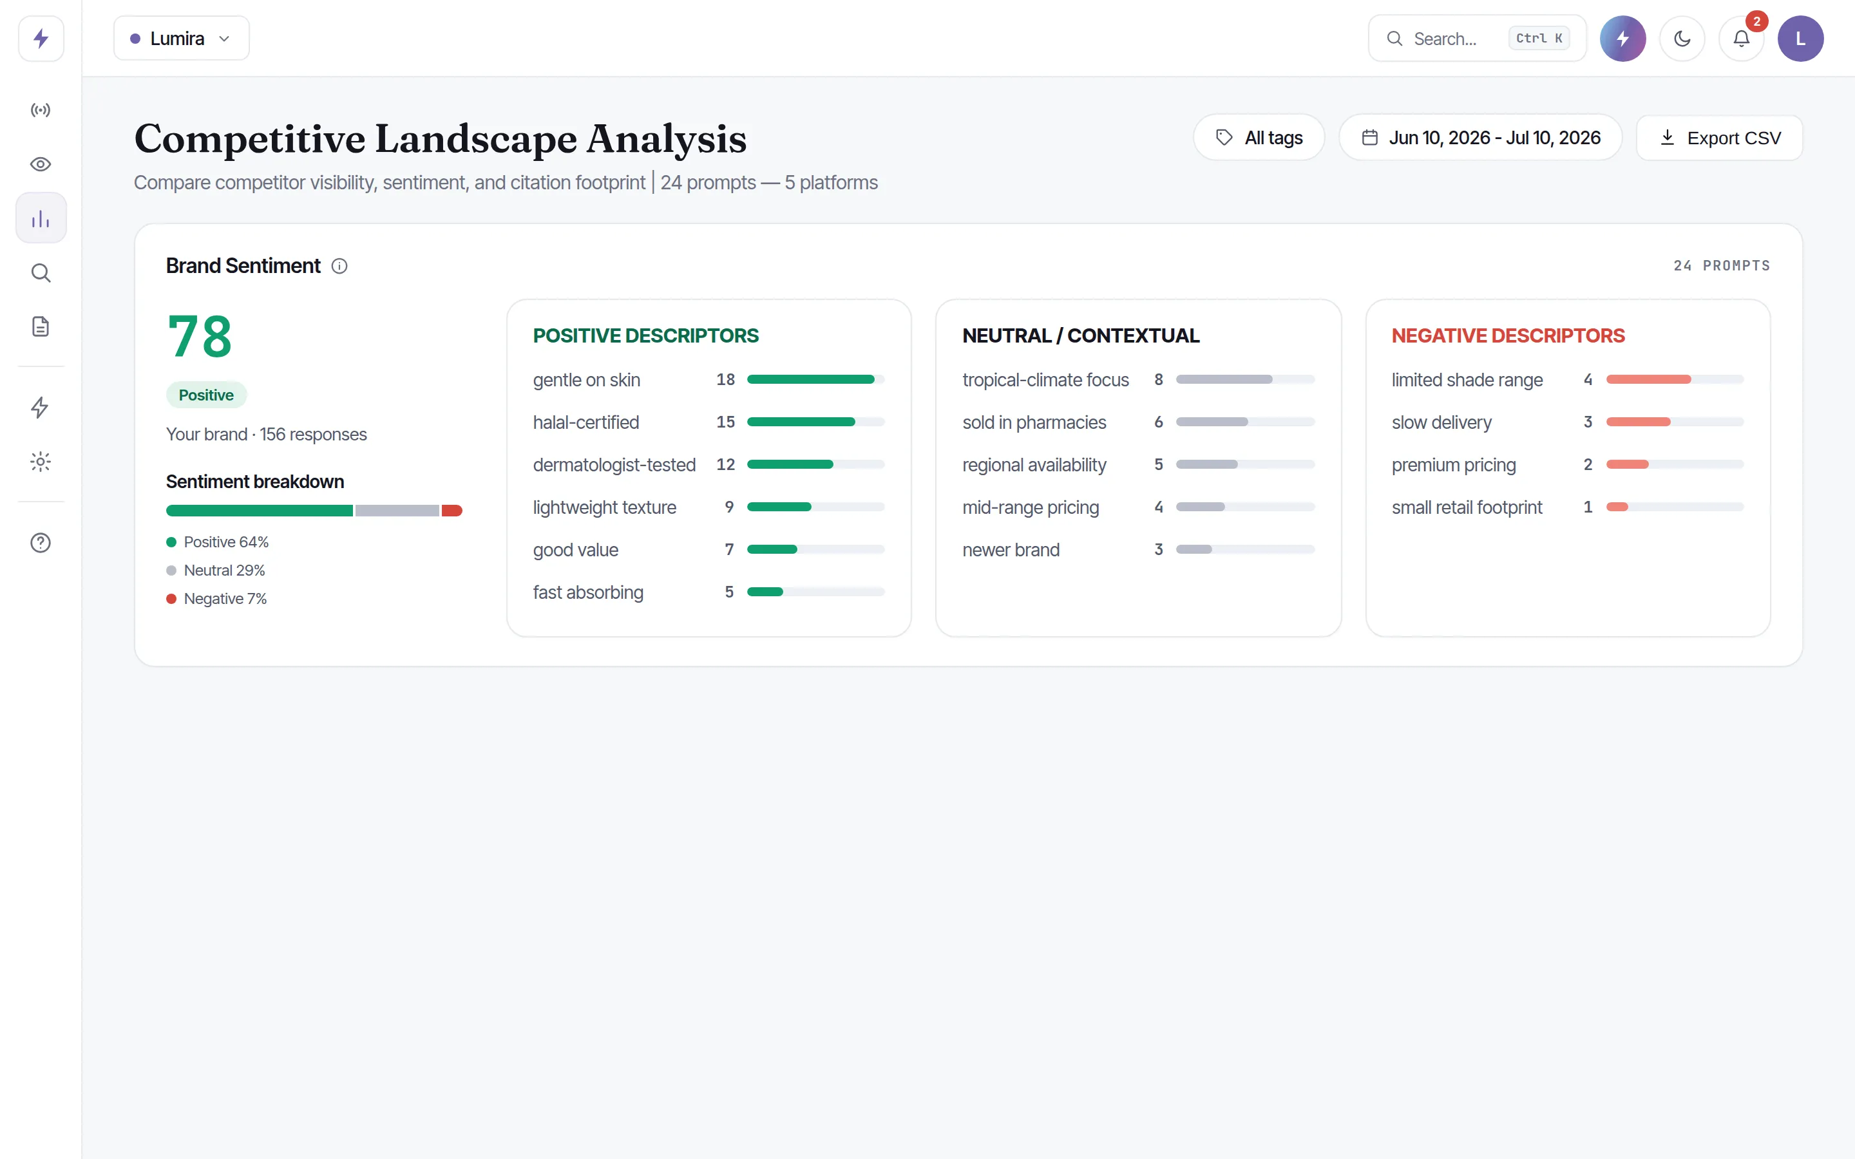Click the 'dermatologist-tested' descriptor
Viewport: 1855px width, 1159px height.
614,464
